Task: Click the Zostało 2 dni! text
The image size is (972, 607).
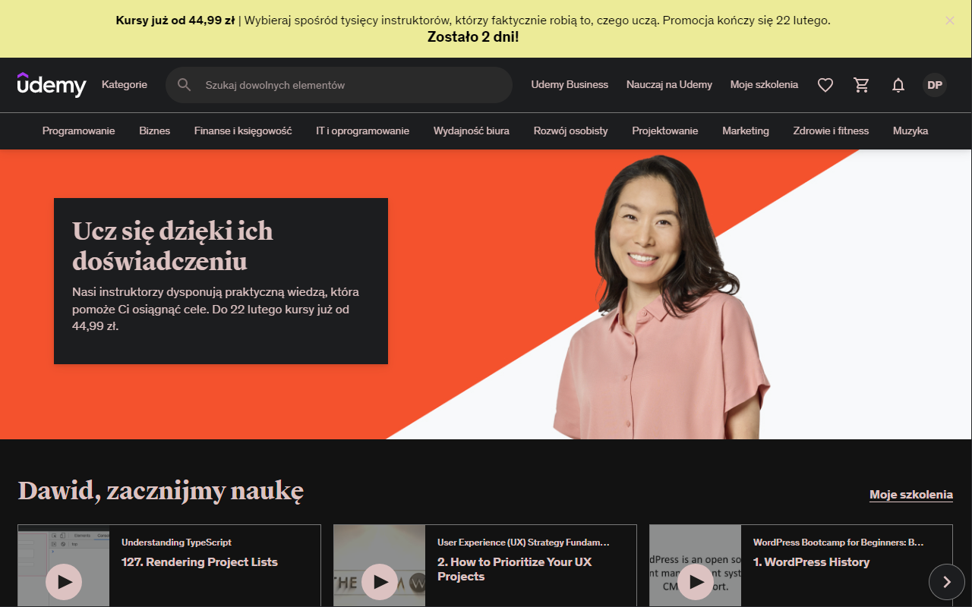Action: tap(473, 36)
